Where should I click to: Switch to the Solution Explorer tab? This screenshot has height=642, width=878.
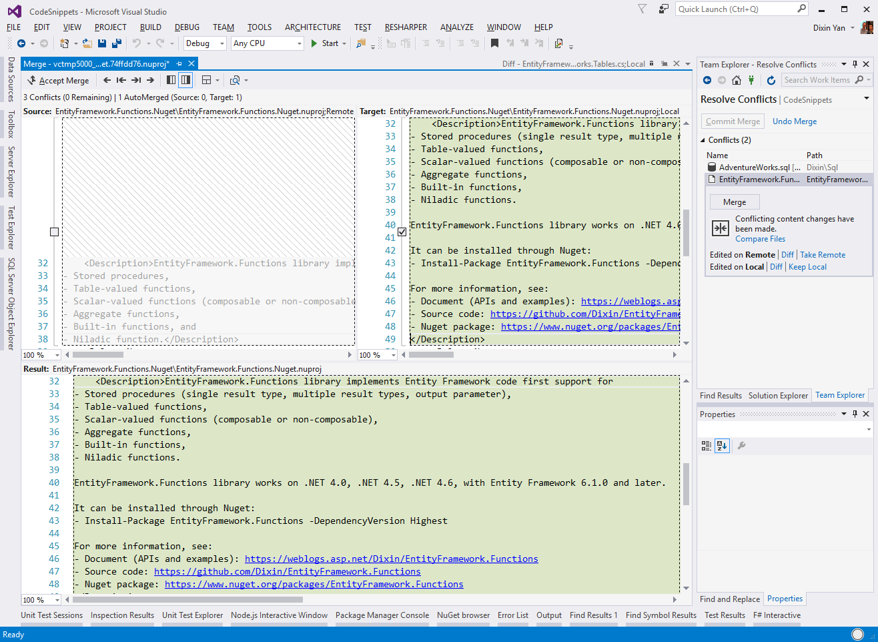click(778, 396)
